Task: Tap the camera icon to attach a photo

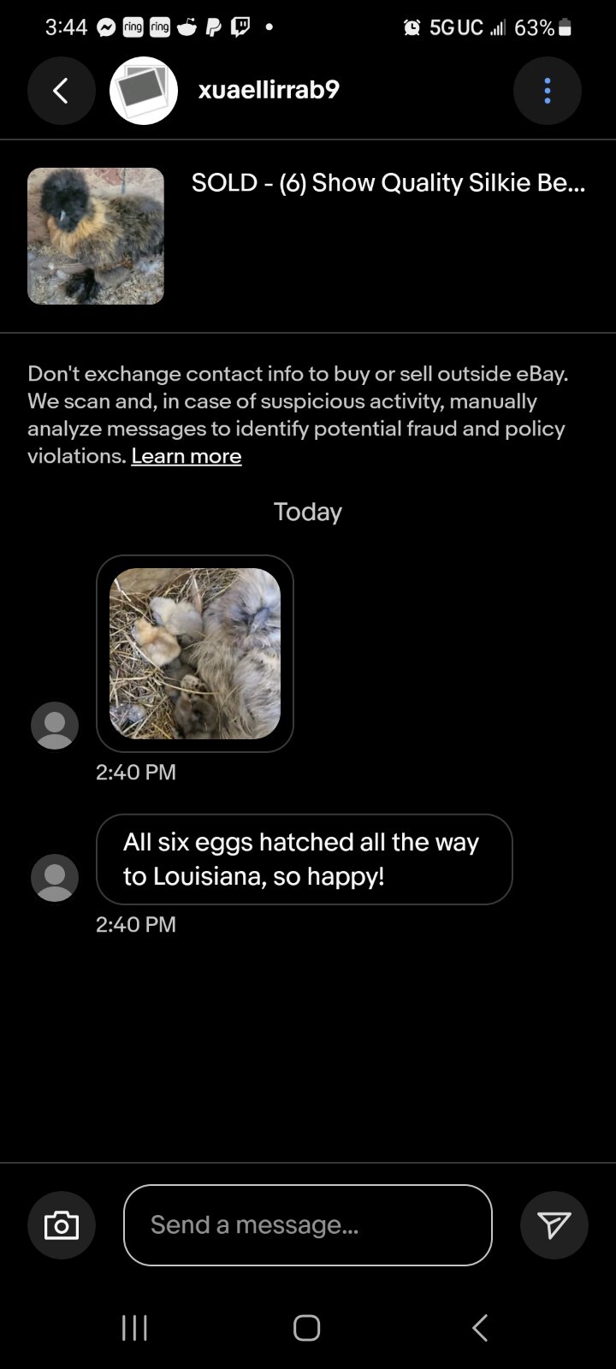Action: (62, 1225)
